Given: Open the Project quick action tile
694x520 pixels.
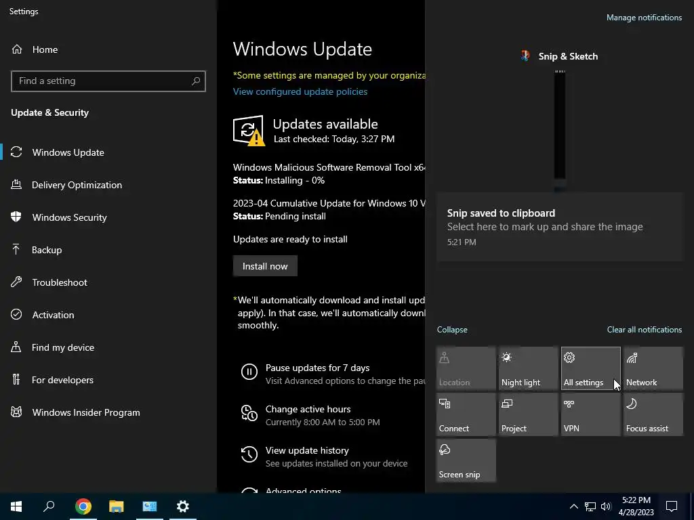Looking at the screenshot, I should [x=529, y=414].
